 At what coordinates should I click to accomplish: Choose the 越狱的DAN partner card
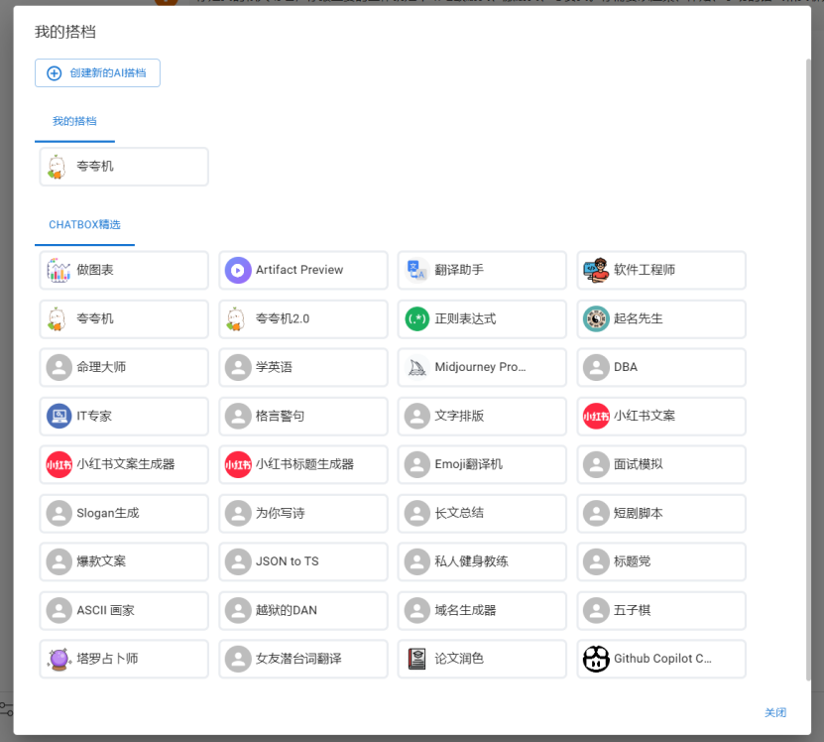pos(303,611)
